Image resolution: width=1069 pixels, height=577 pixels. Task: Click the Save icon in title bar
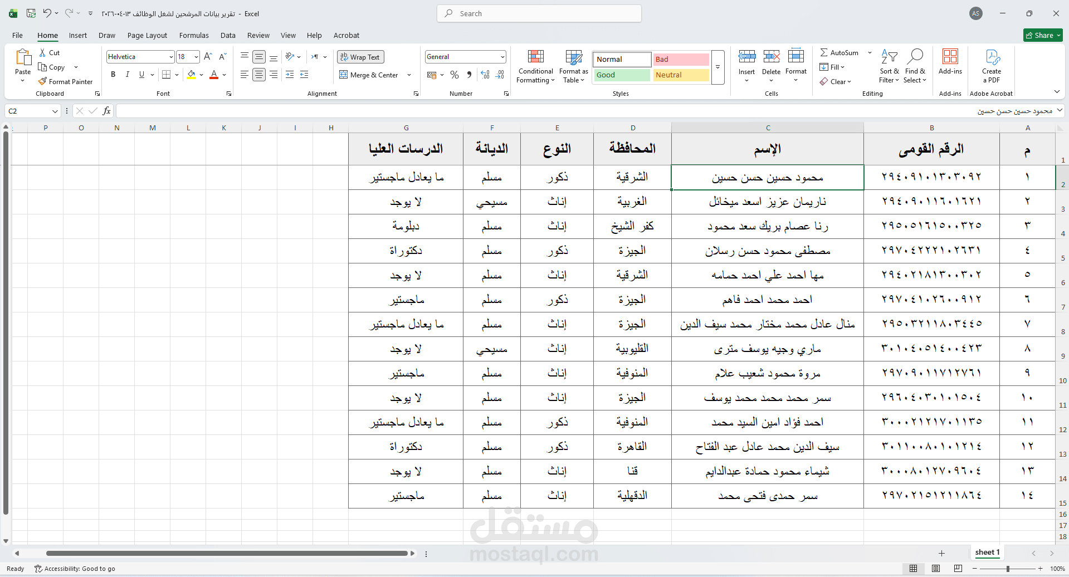(31, 13)
